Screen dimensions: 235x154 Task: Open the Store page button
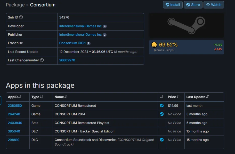click(x=193, y=5)
